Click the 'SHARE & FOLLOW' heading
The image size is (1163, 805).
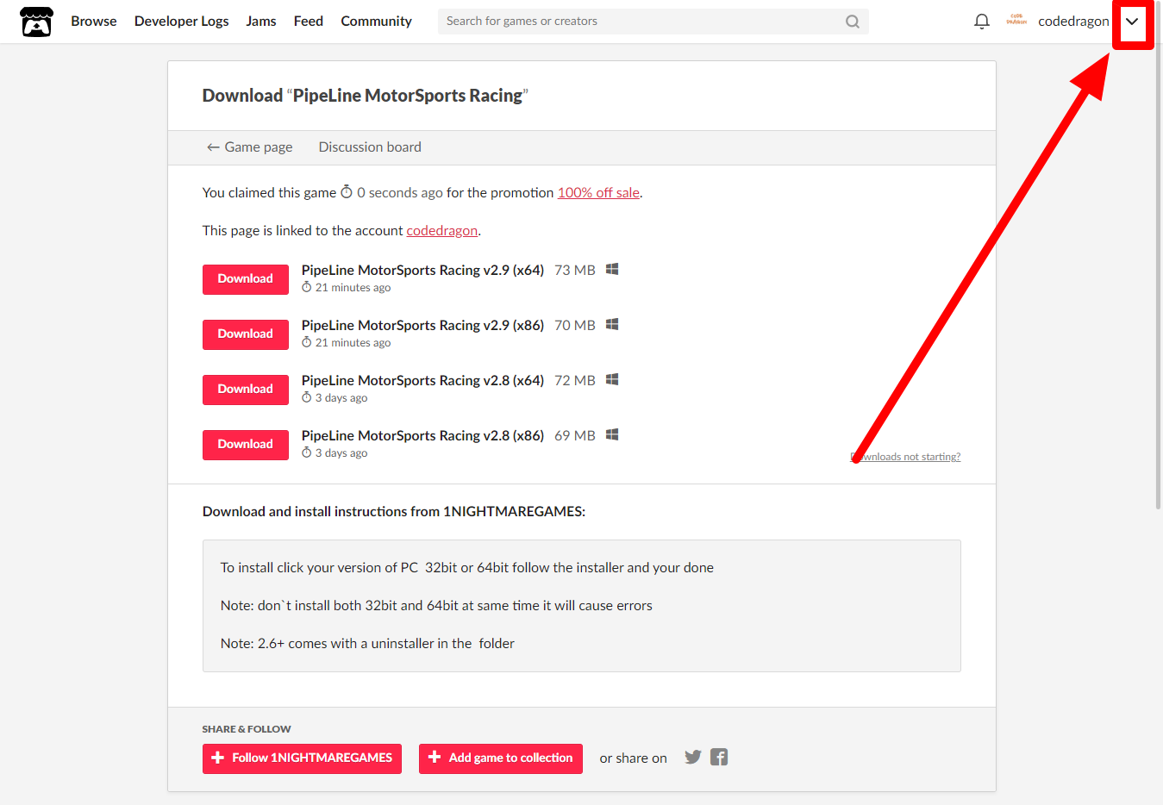pyautogui.click(x=247, y=729)
